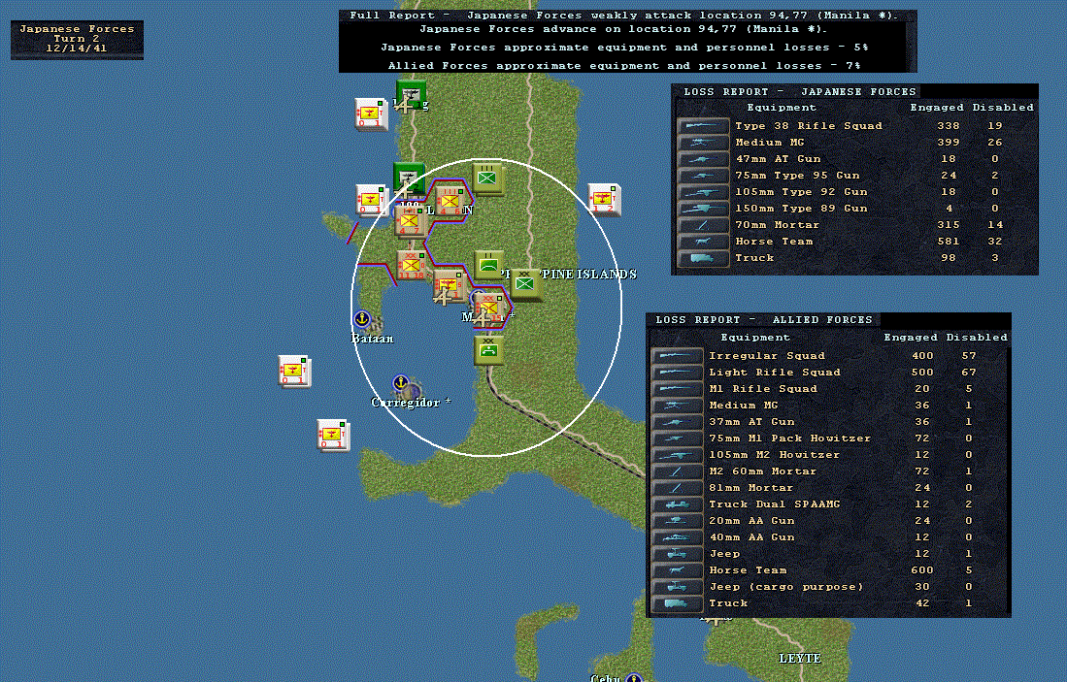1067x682 pixels.
Task: Click the Irregular Squad equipment icon
Action: (x=677, y=356)
